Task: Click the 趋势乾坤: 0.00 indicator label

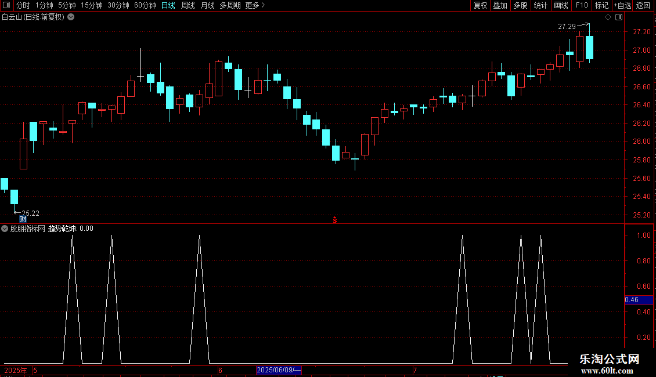Action: [x=71, y=229]
